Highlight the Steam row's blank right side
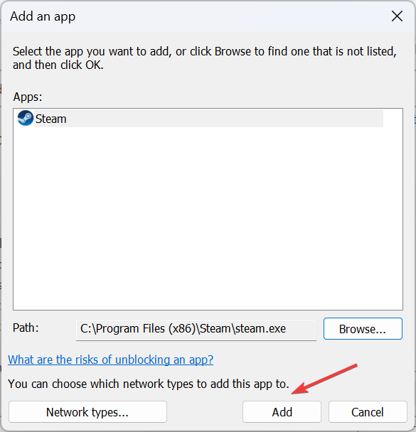 click(x=225, y=119)
